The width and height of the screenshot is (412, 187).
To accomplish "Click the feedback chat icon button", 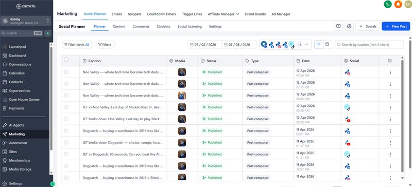I will click(338, 26).
